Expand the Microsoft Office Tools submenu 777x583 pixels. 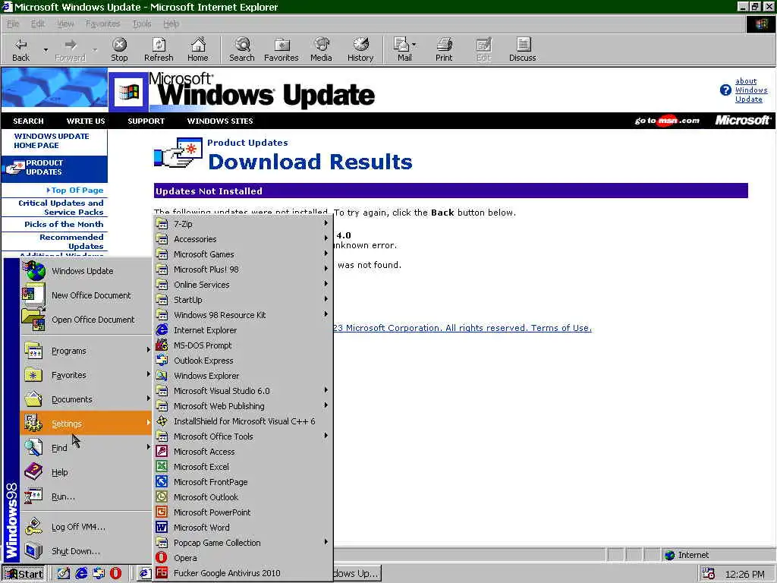(x=243, y=436)
